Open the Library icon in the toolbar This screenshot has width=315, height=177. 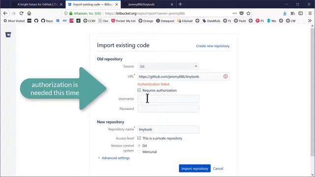click(x=293, y=13)
